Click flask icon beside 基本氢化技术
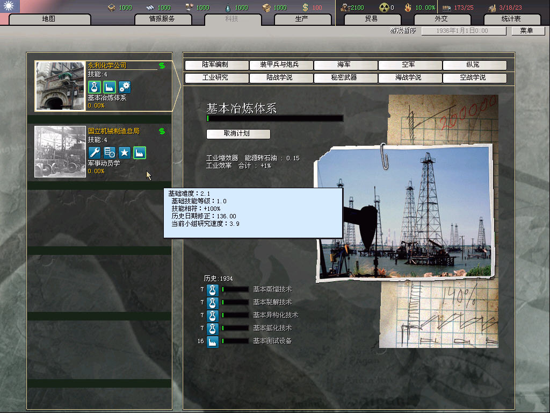This screenshot has width=550, height=413. 213,328
